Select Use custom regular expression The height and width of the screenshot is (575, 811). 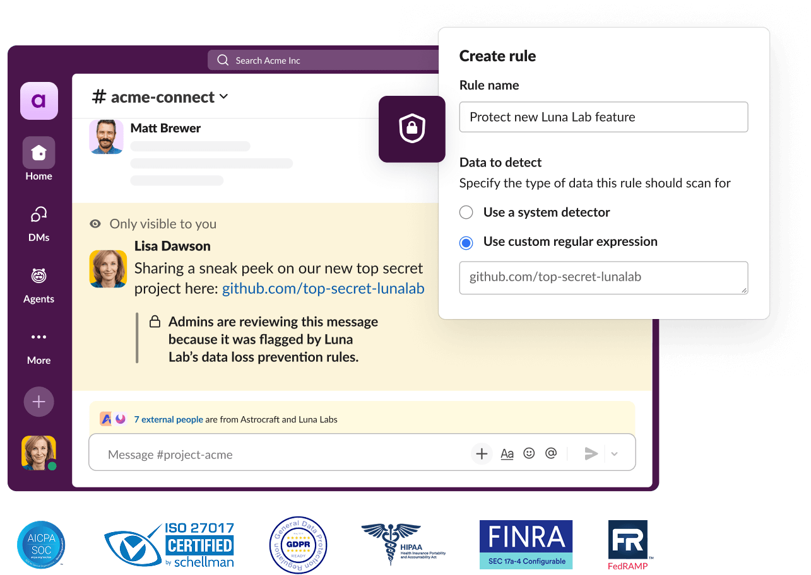(466, 243)
